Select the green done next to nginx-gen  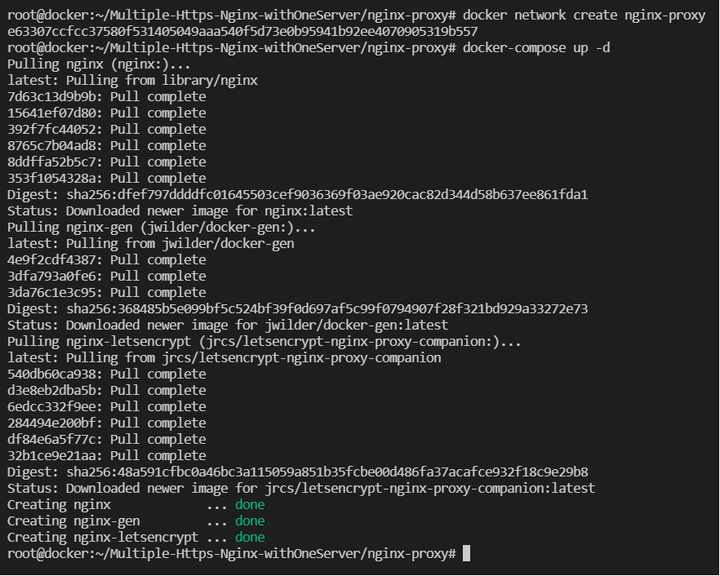coord(250,521)
